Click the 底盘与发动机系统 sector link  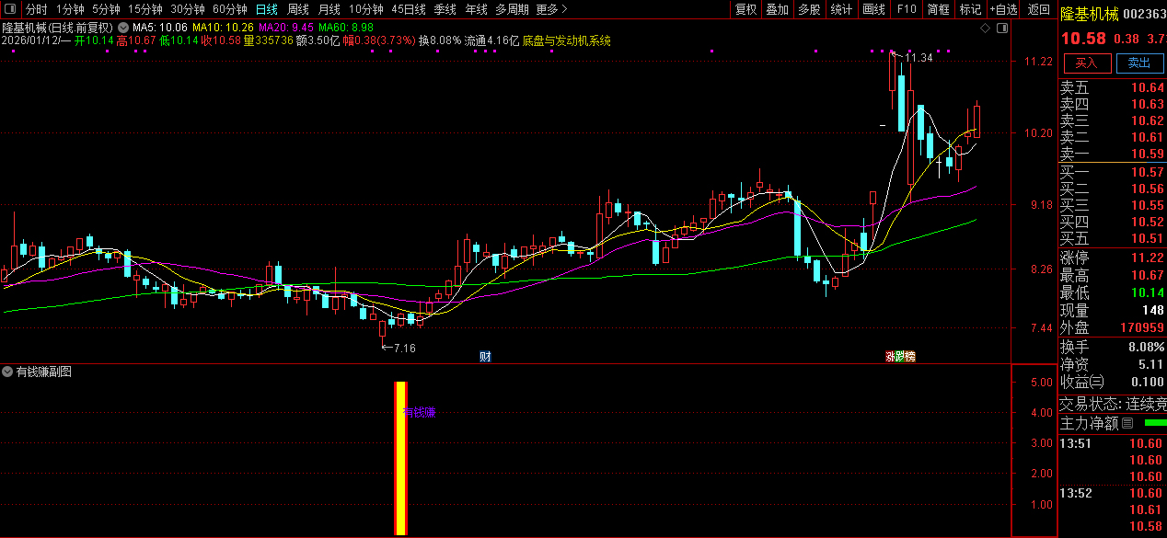pyautogui.click(x=567, y=40)
